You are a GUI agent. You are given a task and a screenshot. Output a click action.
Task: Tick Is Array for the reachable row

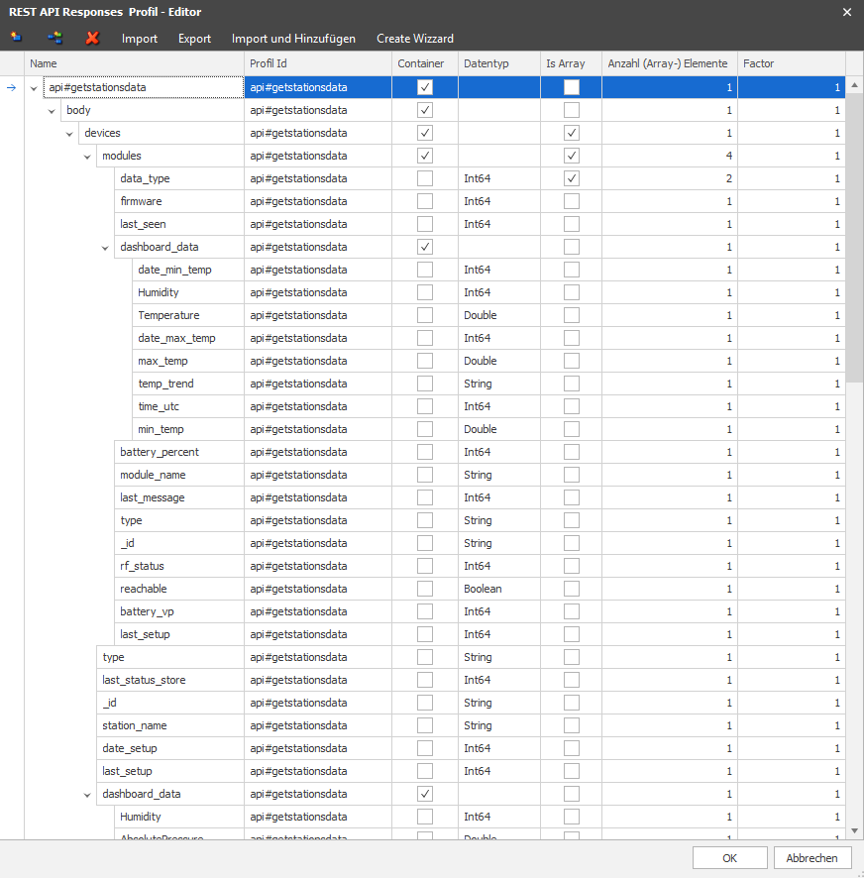click(x=571, y=589)
